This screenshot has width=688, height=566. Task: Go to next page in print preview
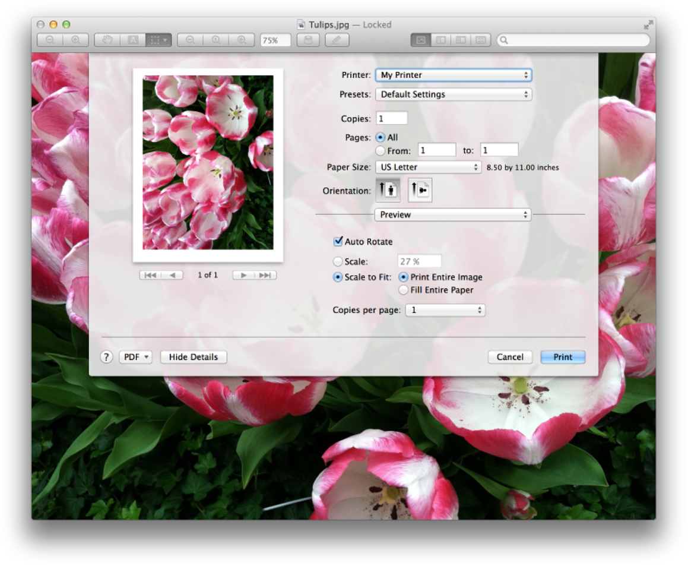243,275
